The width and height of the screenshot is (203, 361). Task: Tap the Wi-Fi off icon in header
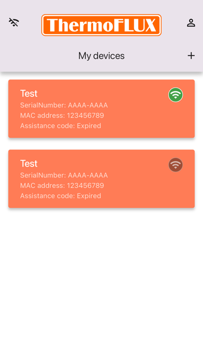click(14, 22)
